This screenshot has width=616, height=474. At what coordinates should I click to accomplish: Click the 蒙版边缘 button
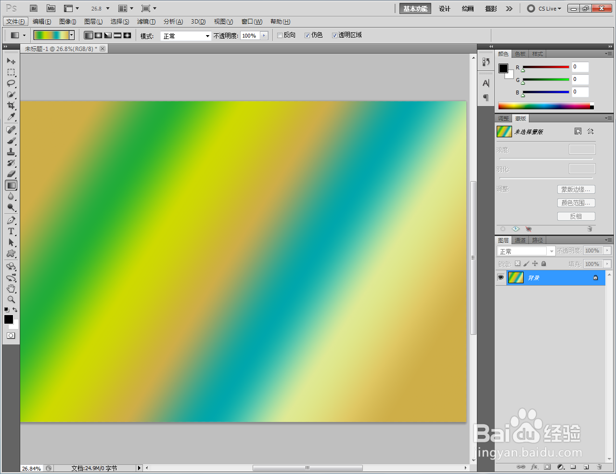(x=576, y=189)
